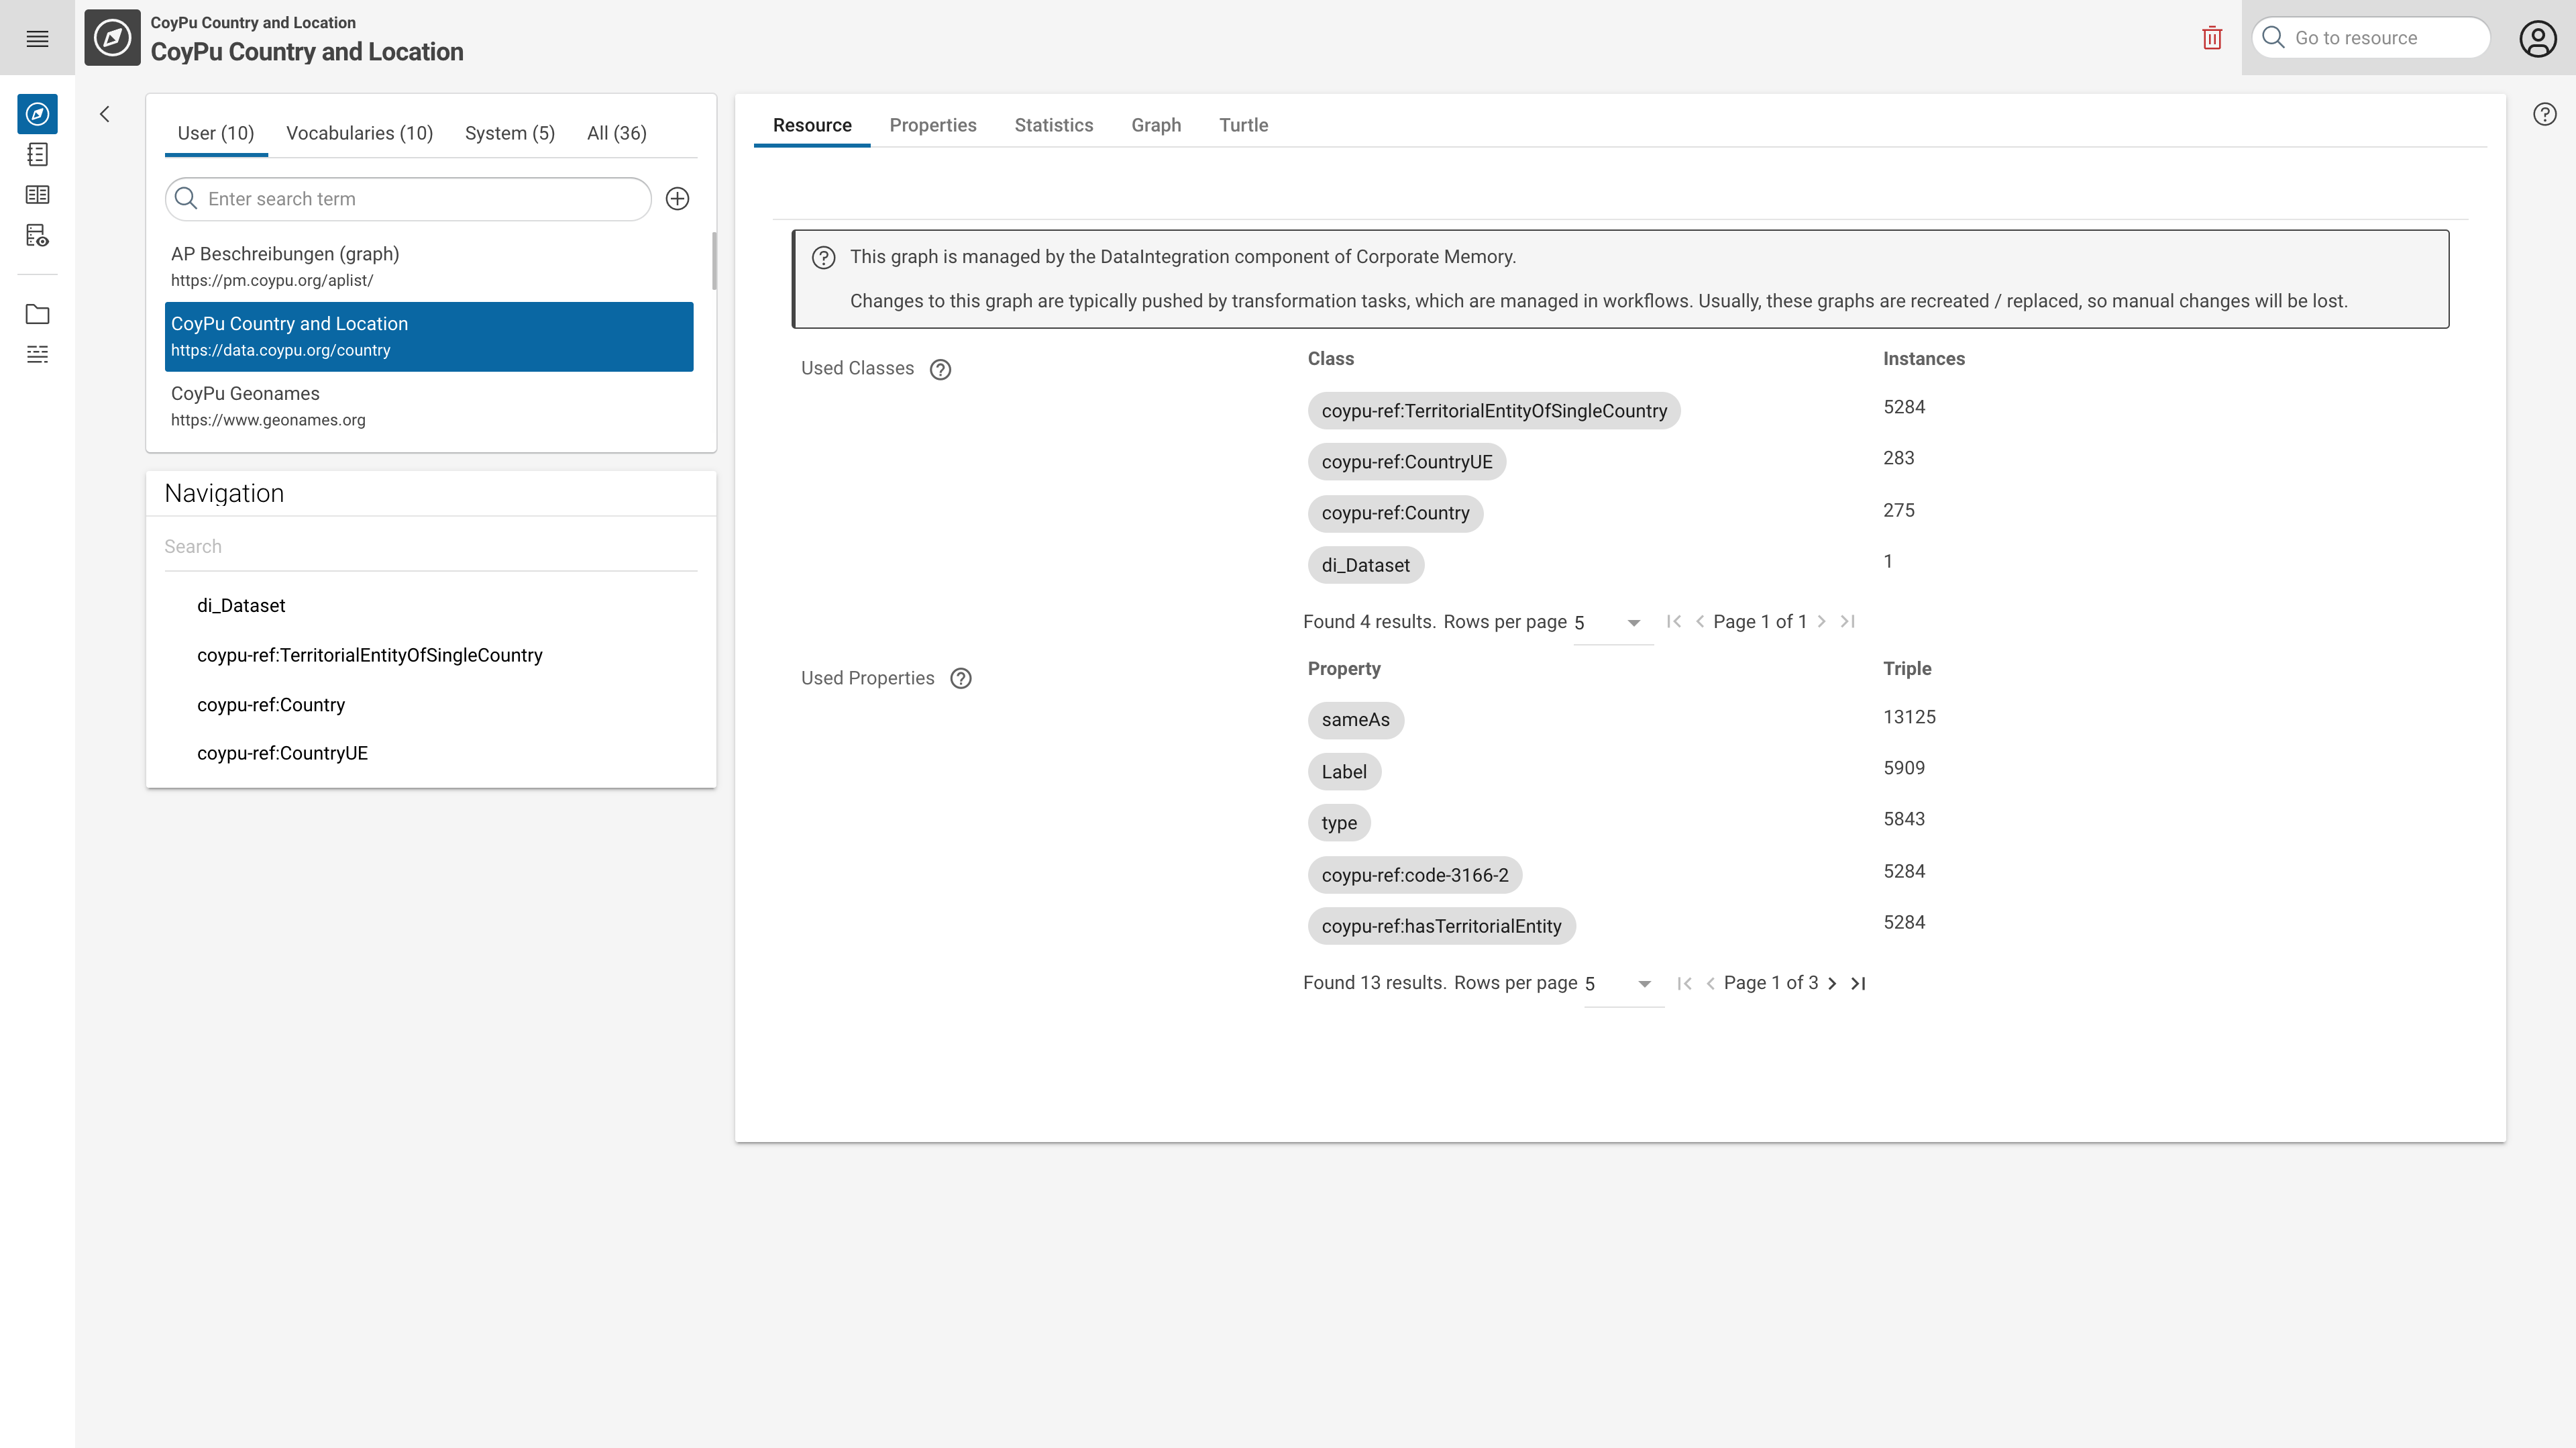Click the hamburger menu icon top left

click(37, 39)
